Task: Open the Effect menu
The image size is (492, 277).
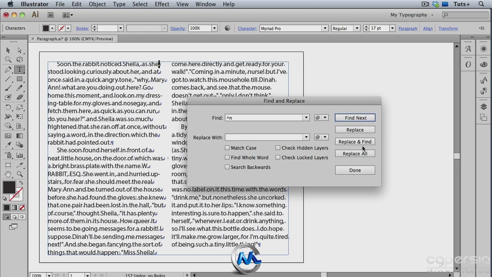Action: point(162,4)
